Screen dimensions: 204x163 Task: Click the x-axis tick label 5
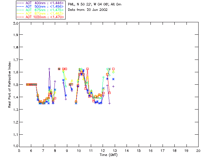click(19, 151)
